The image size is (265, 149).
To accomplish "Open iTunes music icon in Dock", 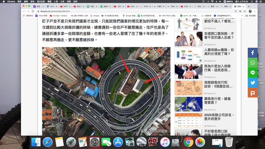I will point(165,142).
